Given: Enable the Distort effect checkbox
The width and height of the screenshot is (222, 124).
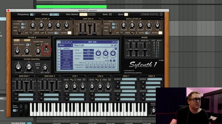Looking at the screenshot, I should (x=59, y=51).
